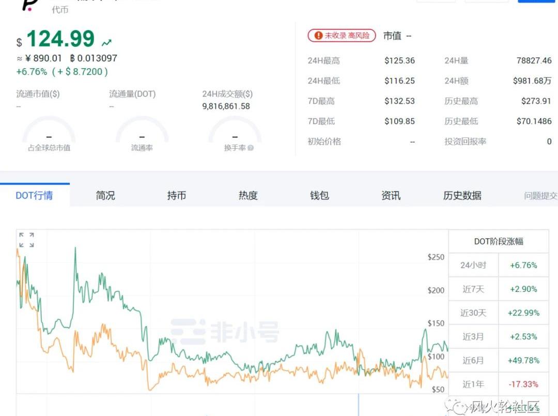Click the 近30天 row showing +22.99%
This screenshot has height=416, width=558.
498,313
